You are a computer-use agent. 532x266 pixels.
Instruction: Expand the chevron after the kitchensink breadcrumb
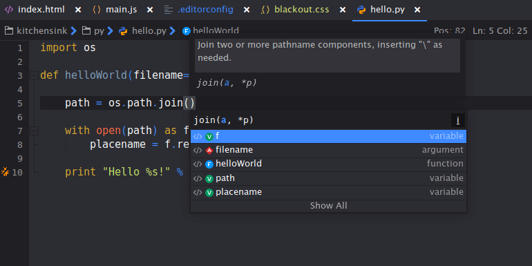[x=74, y=31]
